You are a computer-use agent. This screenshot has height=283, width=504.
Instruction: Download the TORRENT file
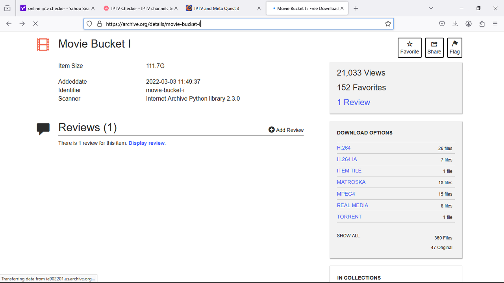point(349,217)
